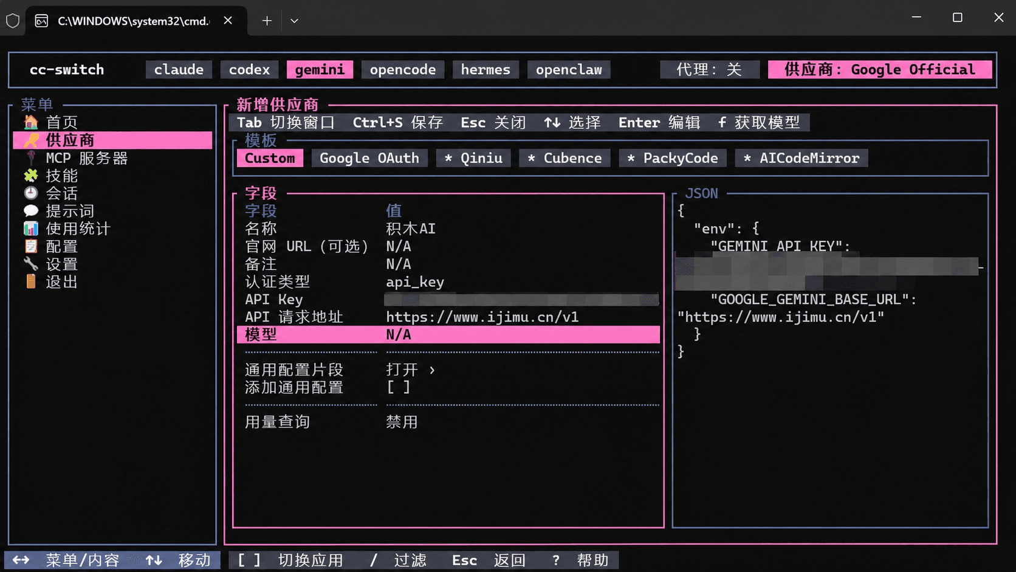
Task: Select the gemini app tab
Action: tap(320, 70)
